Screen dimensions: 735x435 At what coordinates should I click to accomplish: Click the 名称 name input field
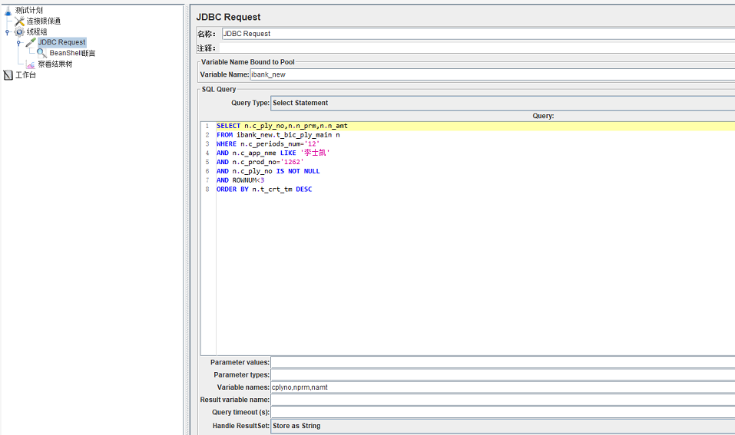(x=478, y=34)
